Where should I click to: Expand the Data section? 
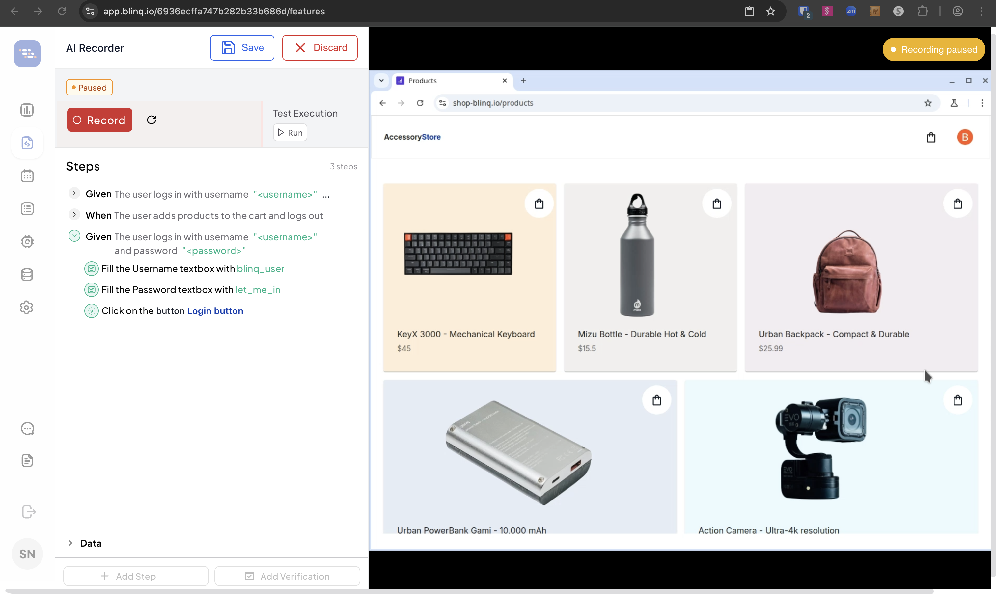70,543
